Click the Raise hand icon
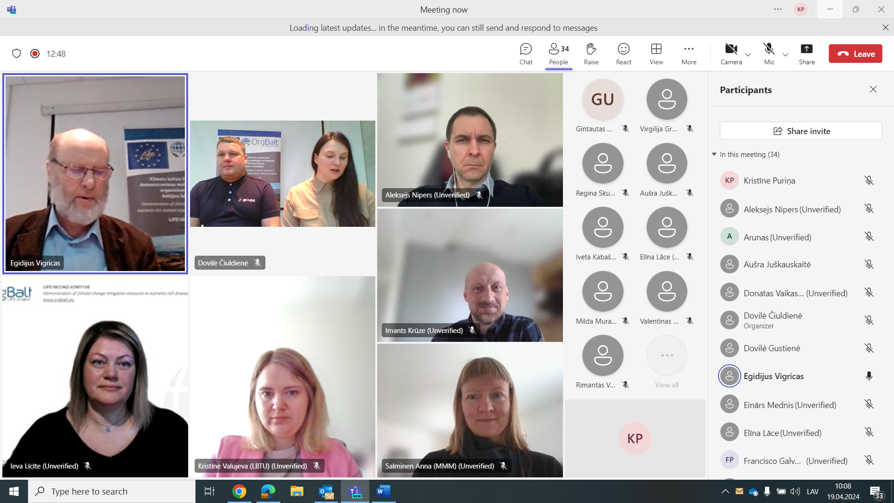This screenshot has width=894, height=503. [591, 54]
